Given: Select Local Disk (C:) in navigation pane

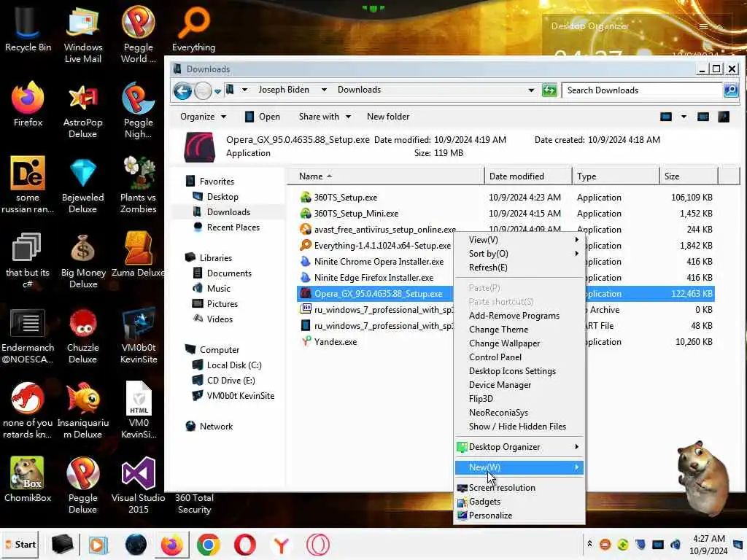Looking at the screenshot, I should coord(234,365).
